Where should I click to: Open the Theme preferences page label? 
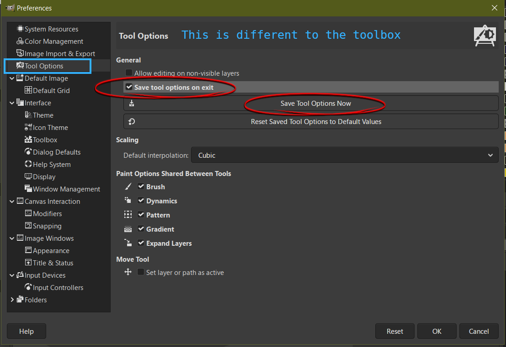click(43, 115)
